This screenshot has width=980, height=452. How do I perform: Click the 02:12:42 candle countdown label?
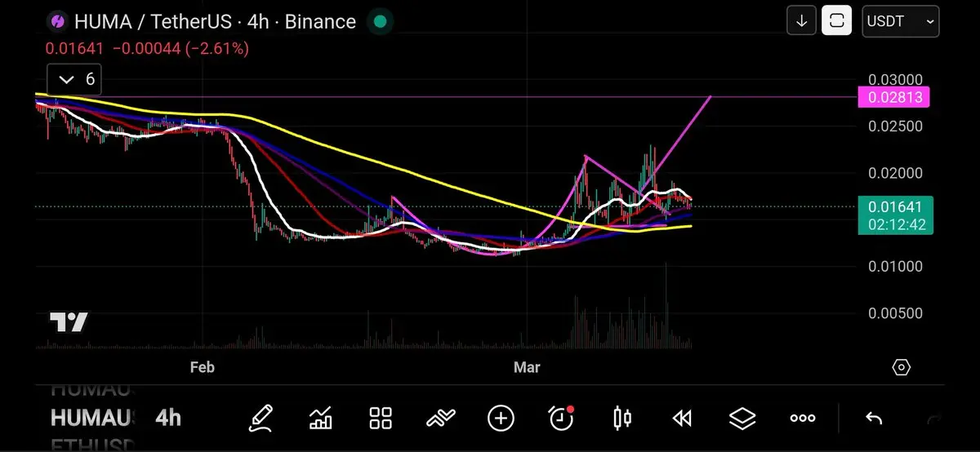click(895, 225)
